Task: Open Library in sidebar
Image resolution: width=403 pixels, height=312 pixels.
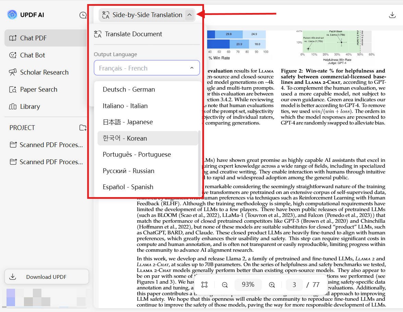Action: point(46,107)
